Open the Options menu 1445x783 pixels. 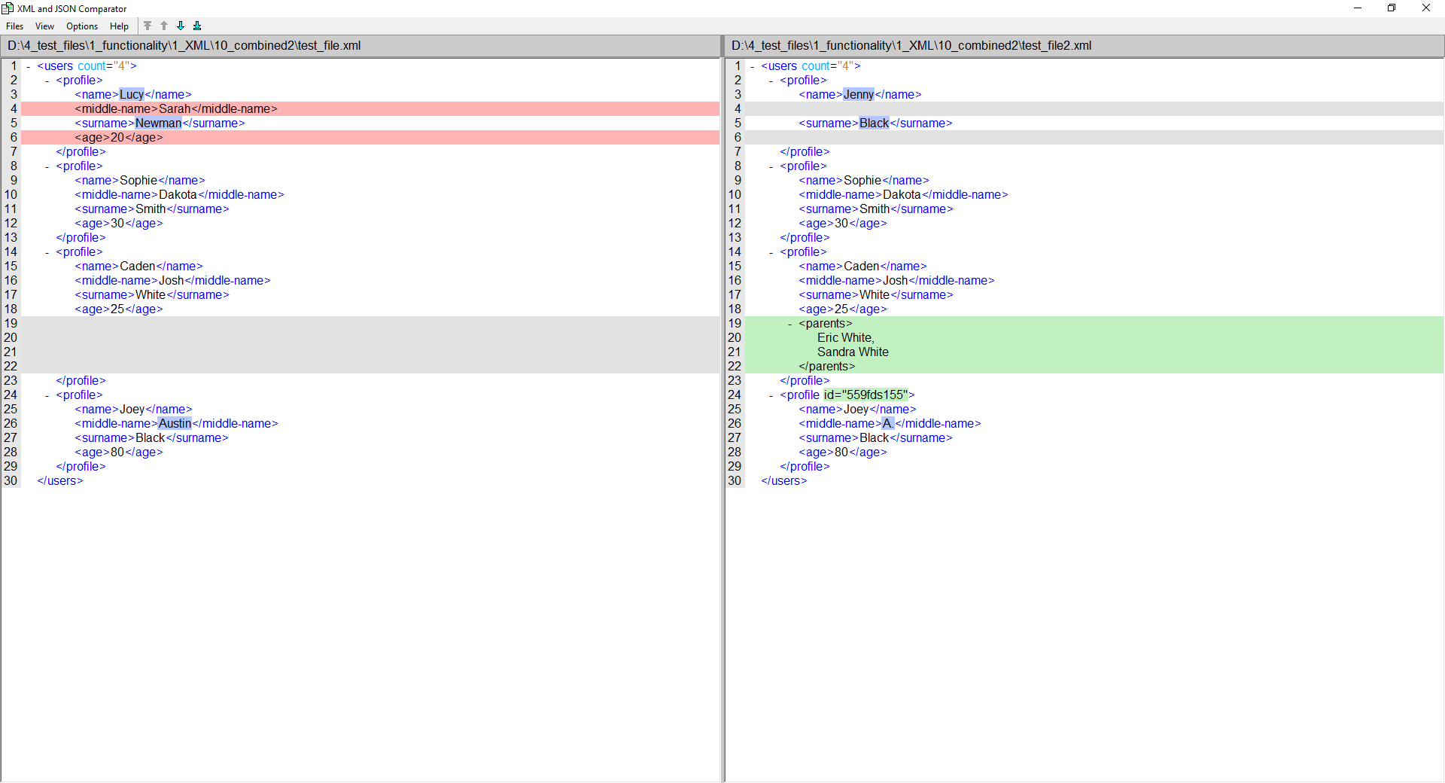82,26
